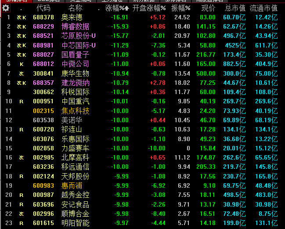Click the R marker beside 中国重汽
The height and width of the screenshot is (229, 285).
[22, 102]
